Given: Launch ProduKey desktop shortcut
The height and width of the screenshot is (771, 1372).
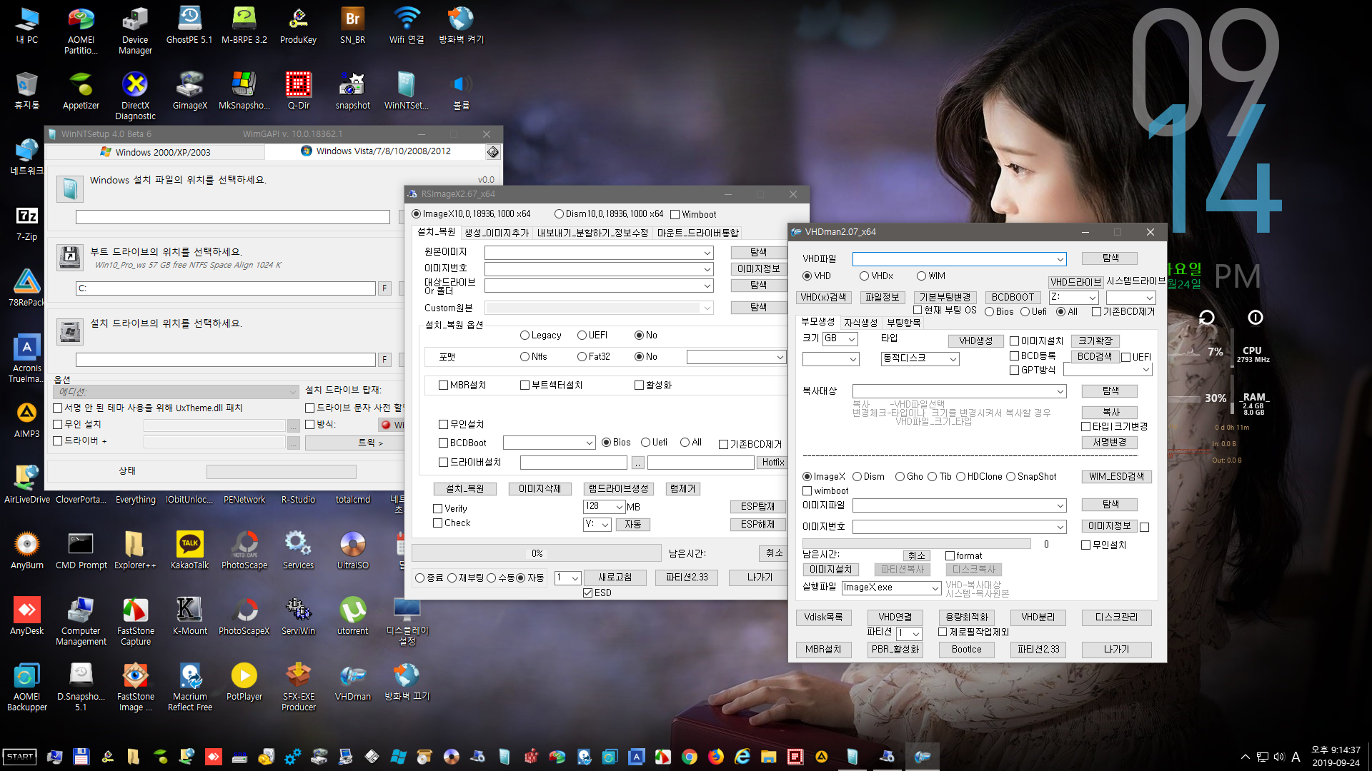Looking at the screenshot, I should coord(298,26).
